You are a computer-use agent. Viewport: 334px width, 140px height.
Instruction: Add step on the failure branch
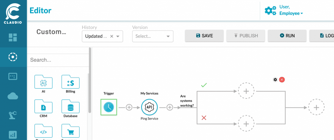[x=246, y=124]
